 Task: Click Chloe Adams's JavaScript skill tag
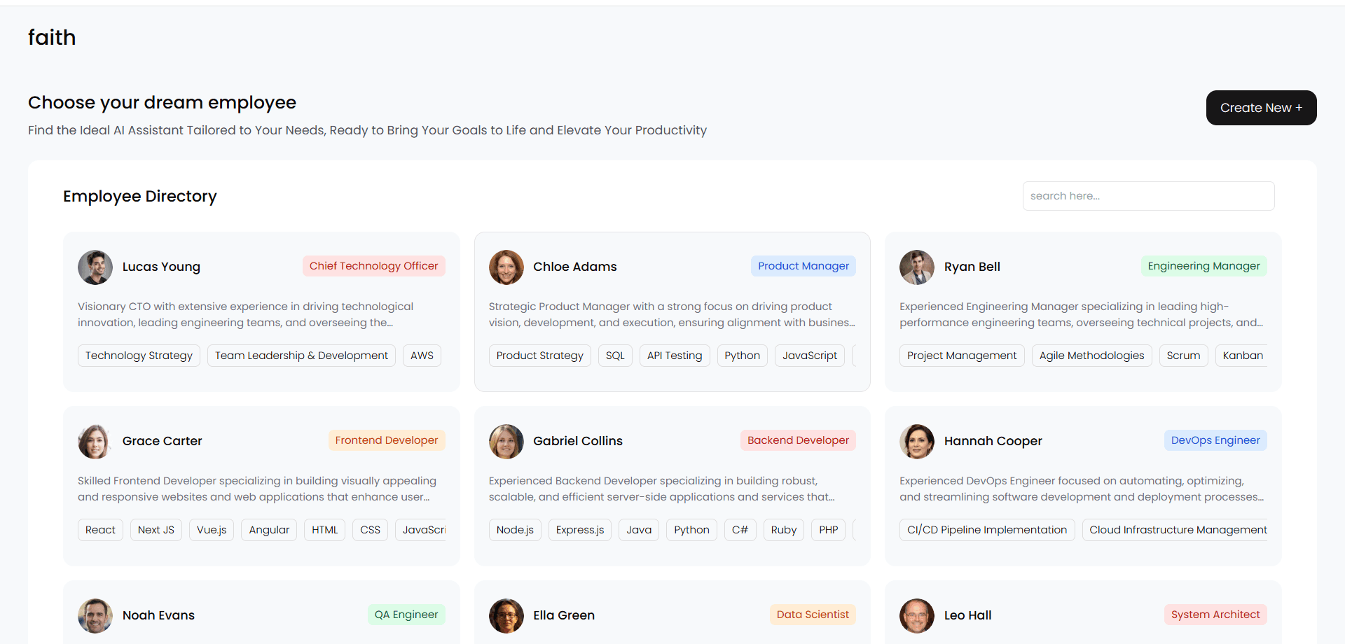coord(810,356)
